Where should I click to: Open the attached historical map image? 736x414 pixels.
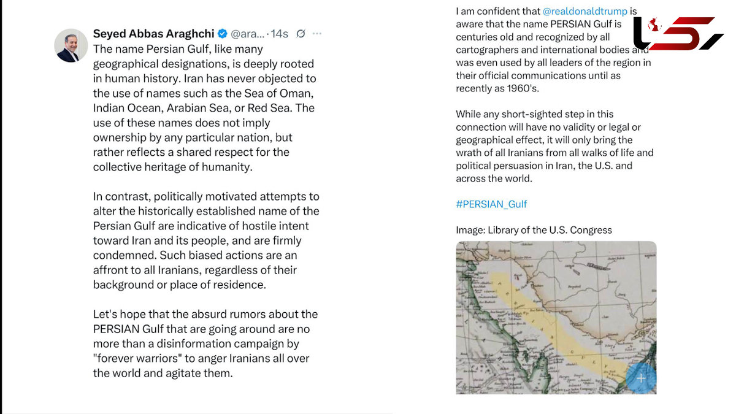pos(556,317)
